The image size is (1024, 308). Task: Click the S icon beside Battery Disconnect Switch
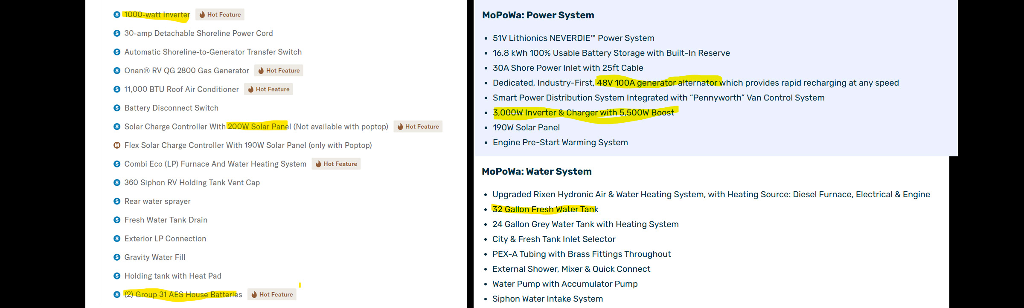[x=117, y=108]
